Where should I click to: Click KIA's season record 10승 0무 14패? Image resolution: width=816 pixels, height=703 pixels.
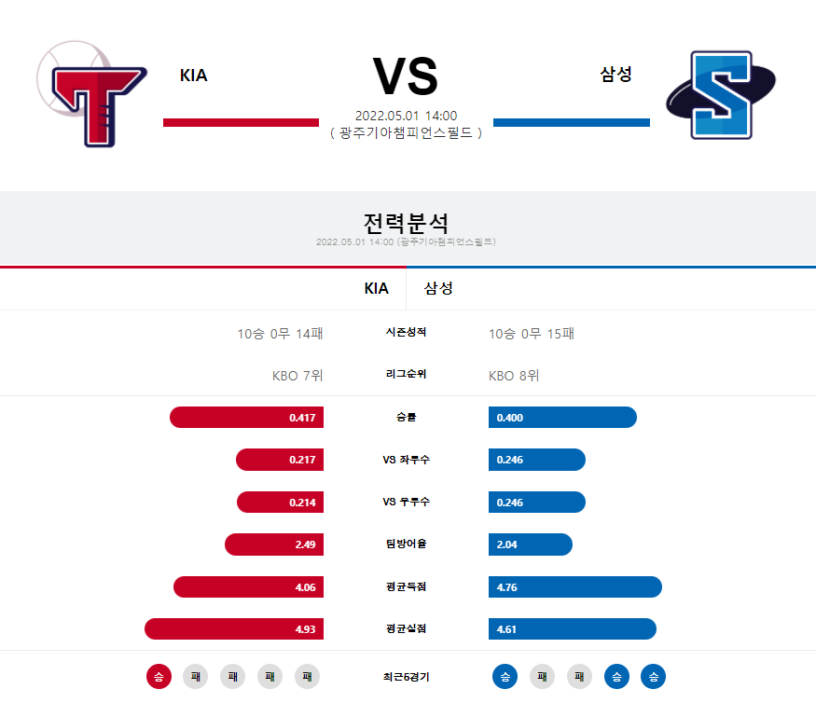[280, 334]
